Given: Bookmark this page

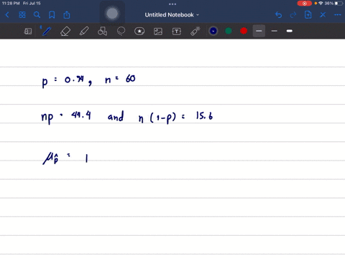Looking at the screenshot, I should 52,15.
